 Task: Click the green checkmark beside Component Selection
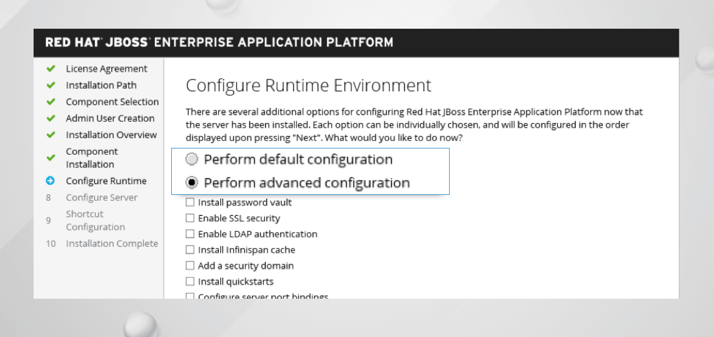pos(50,102)
